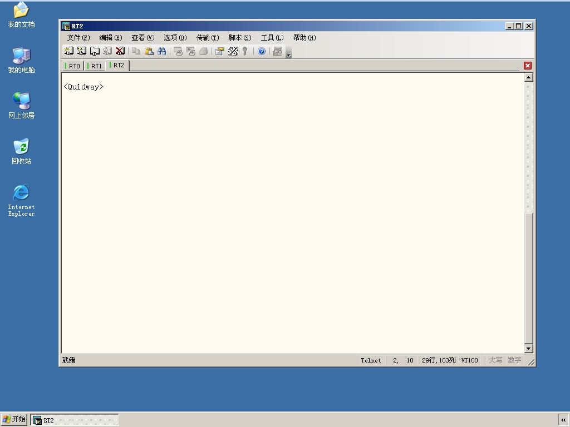The height and width of the screenshot is (427, 570).
Task: Expand the toolbar options arrow
Action: (289, 52)
